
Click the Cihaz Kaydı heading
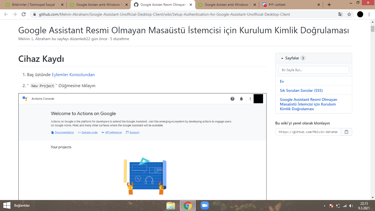(41, 59)
